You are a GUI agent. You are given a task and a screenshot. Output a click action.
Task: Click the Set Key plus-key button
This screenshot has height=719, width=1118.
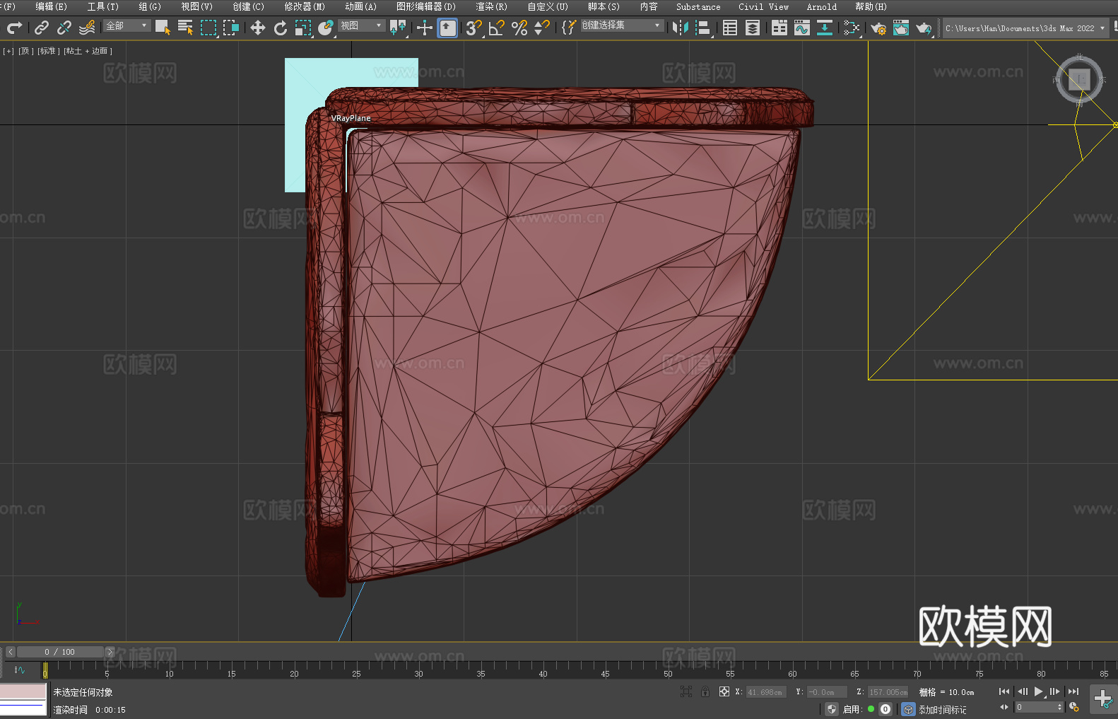click(1102, 699)
